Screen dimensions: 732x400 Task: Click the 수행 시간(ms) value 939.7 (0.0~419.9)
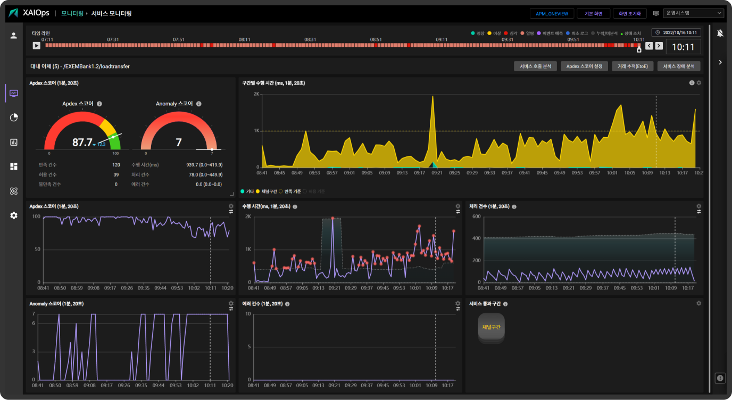pyautogui.click(x=204, y=165)
